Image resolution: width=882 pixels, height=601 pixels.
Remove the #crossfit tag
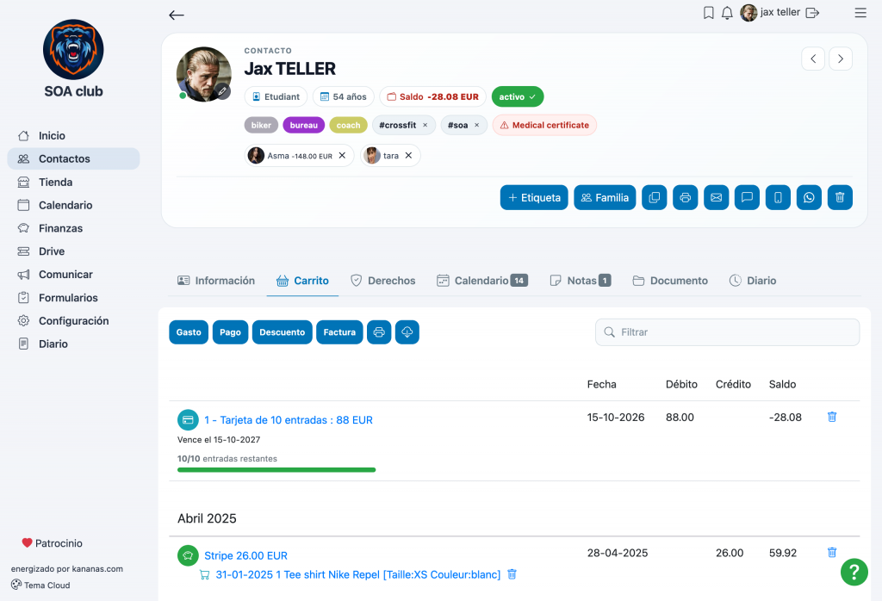(425, 126)
